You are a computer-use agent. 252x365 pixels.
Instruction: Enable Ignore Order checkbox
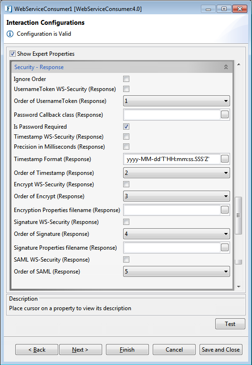[x=126, y=79]
